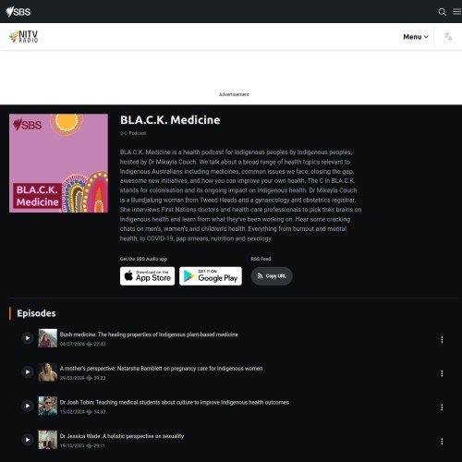Open the Dr Jessica Wade episode thumbnail
This screenshot has width=462, height=462.
pyautogui.click(x=47, y=440)
